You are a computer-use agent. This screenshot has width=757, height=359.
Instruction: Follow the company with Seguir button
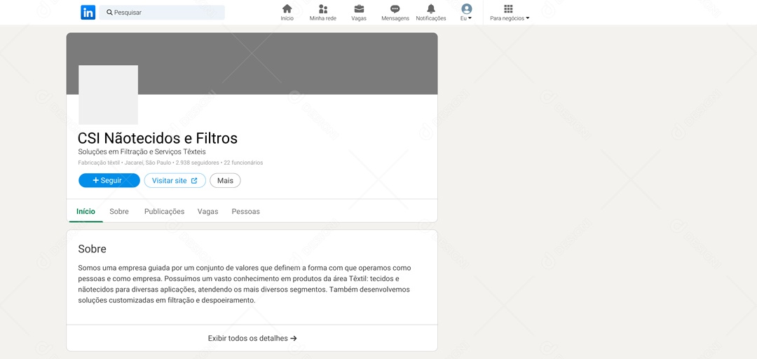coord(109,180)
